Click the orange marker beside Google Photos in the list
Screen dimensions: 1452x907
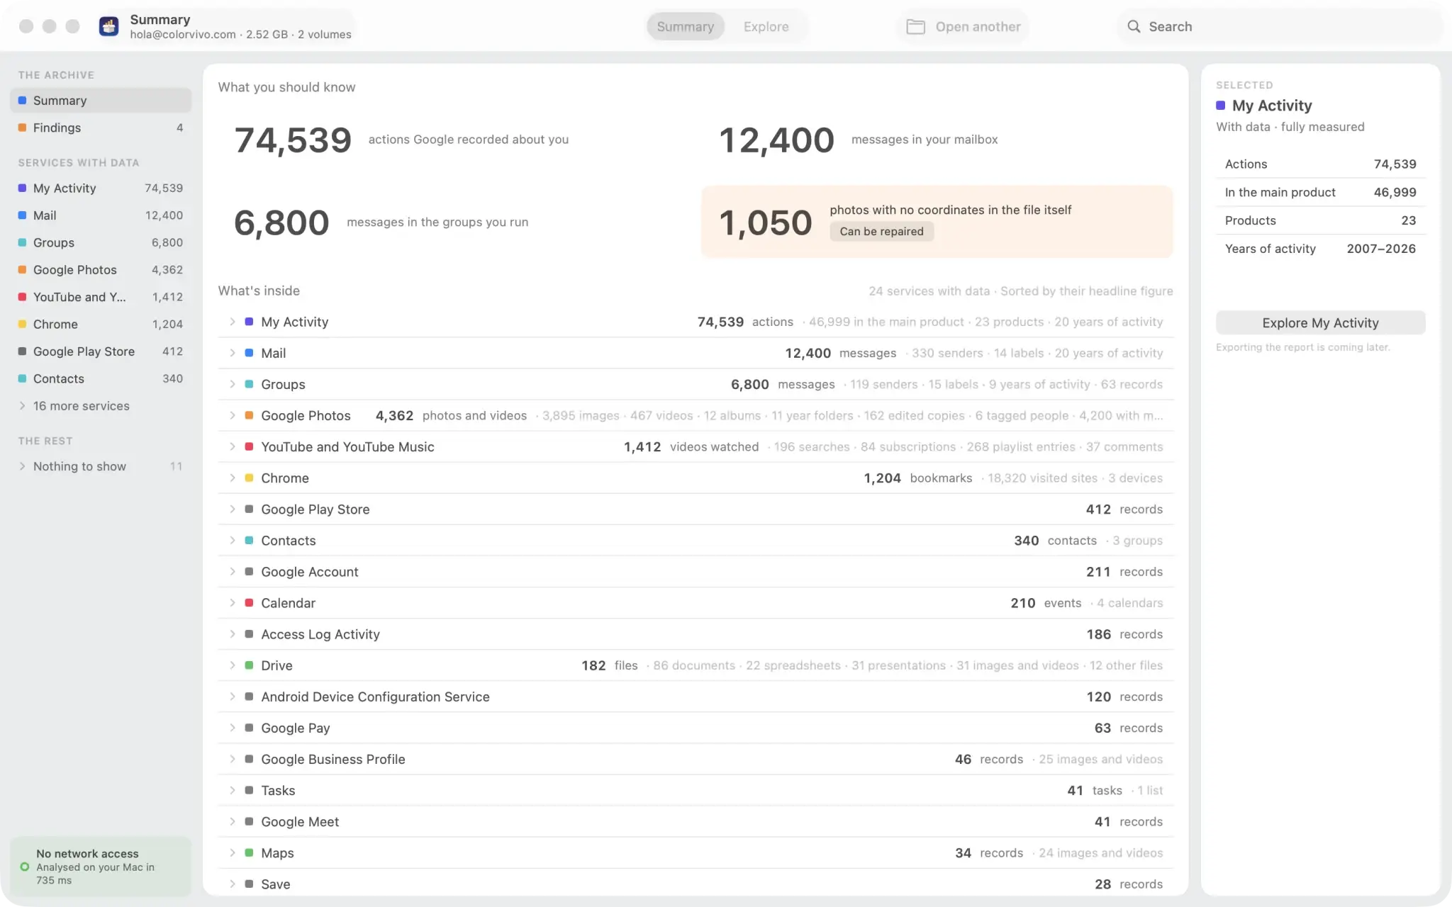249,415
